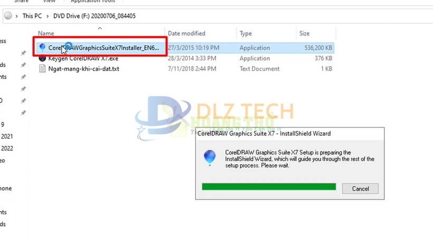Click the round icon left of This PC
This screenshot has height=237, width=433.
click(8, 16)
